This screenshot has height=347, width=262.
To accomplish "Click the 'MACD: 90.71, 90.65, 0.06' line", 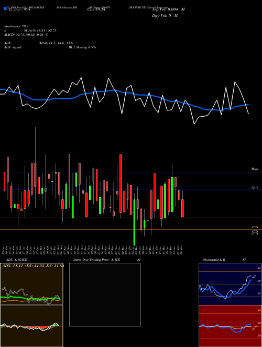I will [26, 35].
